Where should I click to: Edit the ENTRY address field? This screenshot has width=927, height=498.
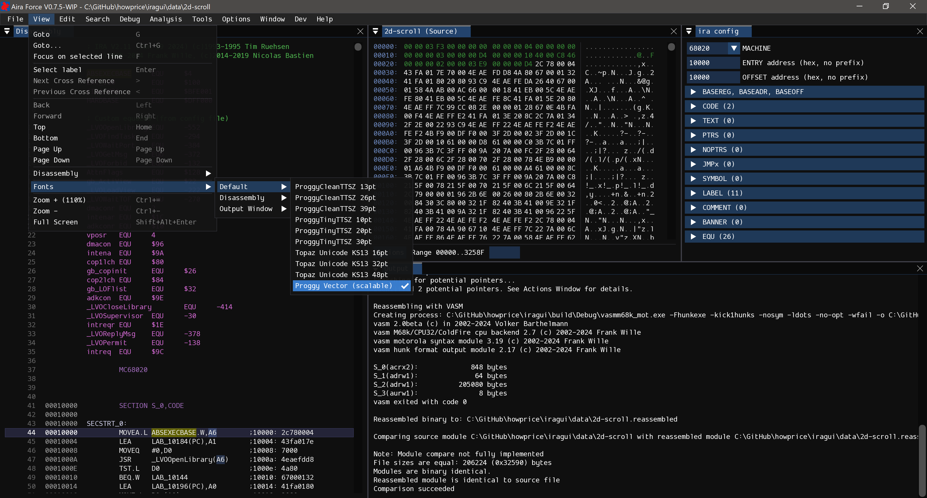(x=713, y=63)
